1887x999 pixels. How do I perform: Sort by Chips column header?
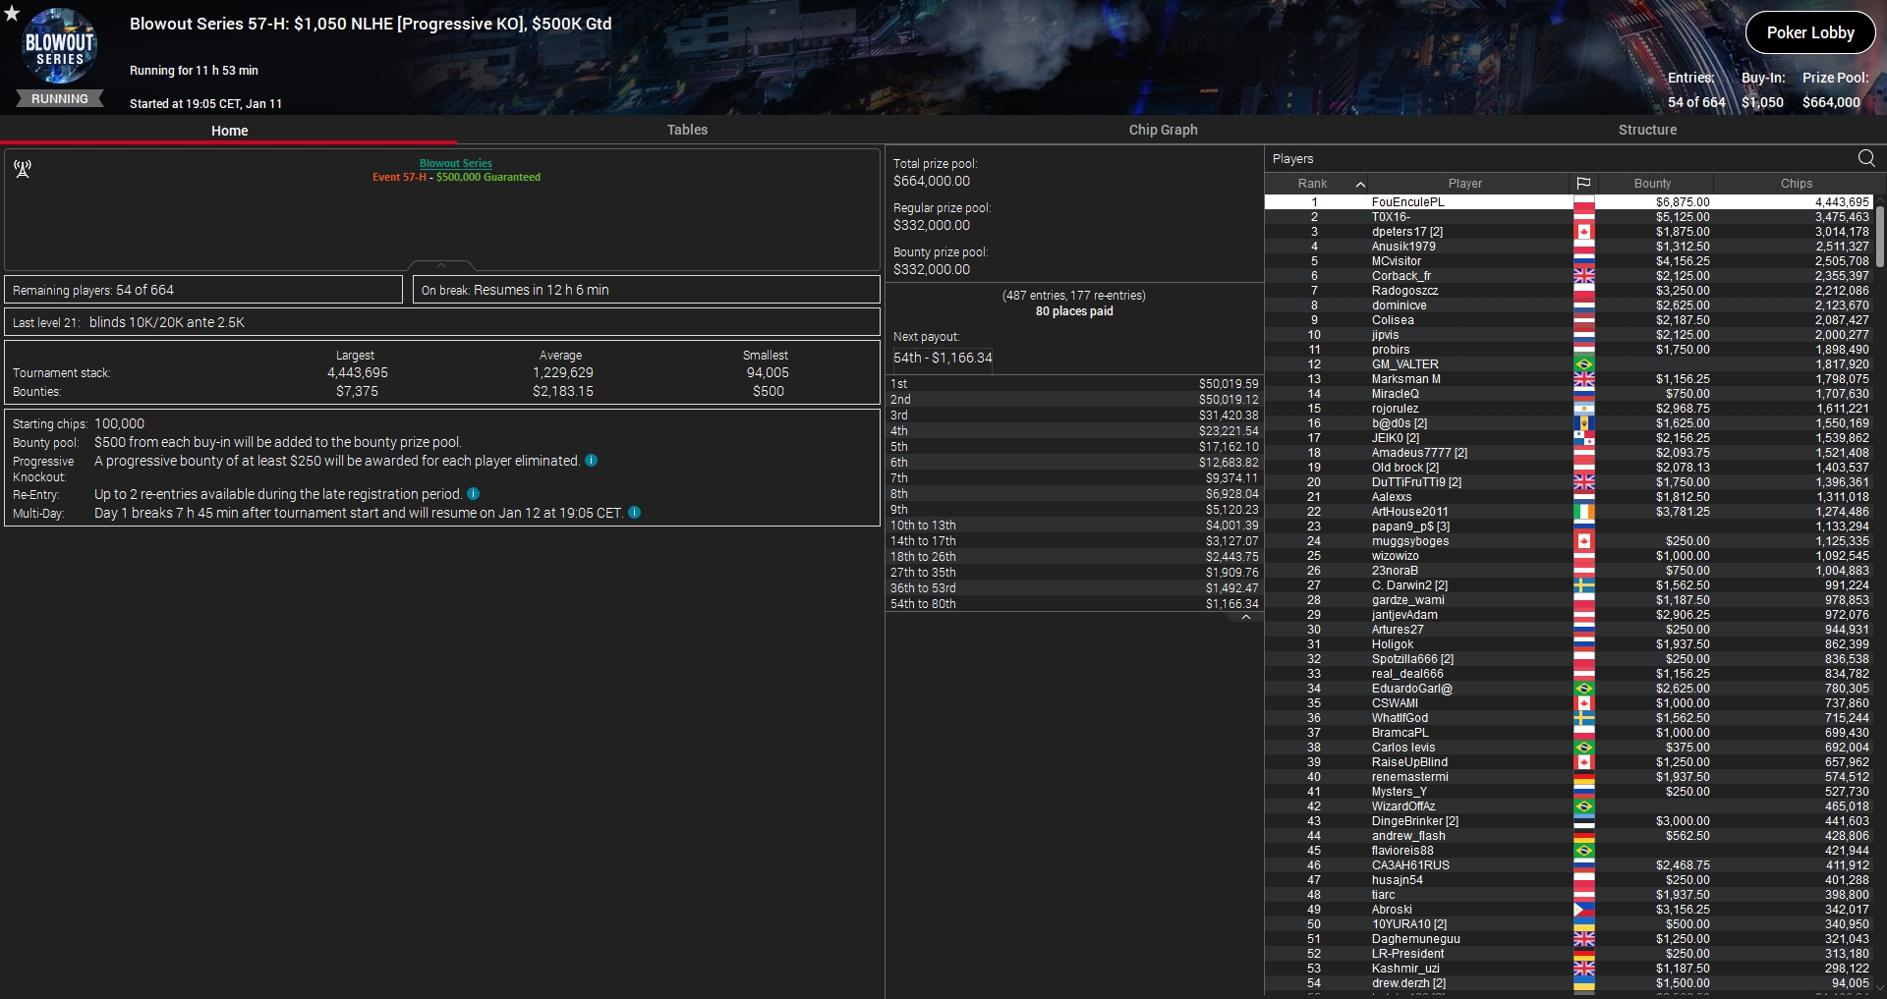pyautogui.click(x=1796, y=184)
